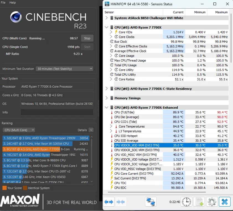Click inside the Info text field
This screenshot has height=211, width=233.
[x=57, y=112]
